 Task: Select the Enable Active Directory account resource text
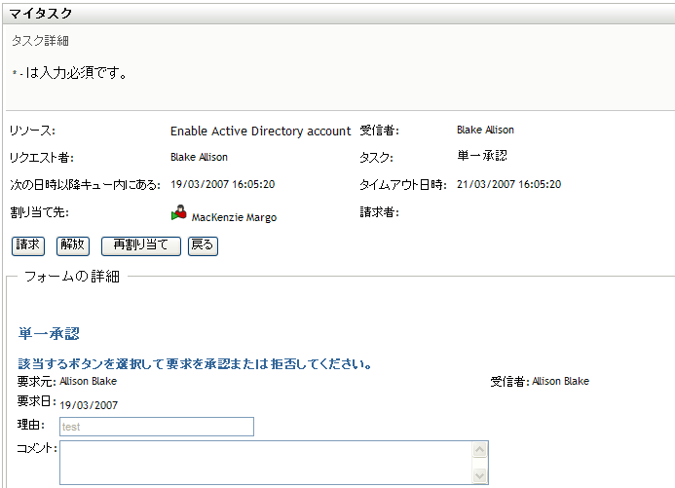pyautogui.click(x=260, y=131)
